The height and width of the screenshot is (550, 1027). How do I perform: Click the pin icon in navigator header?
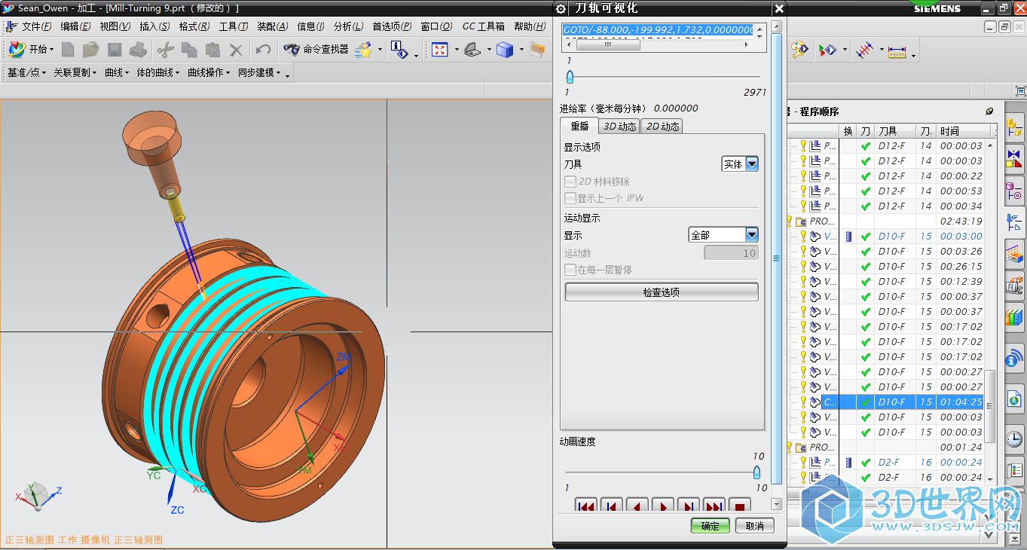click(x=989, y=111)
